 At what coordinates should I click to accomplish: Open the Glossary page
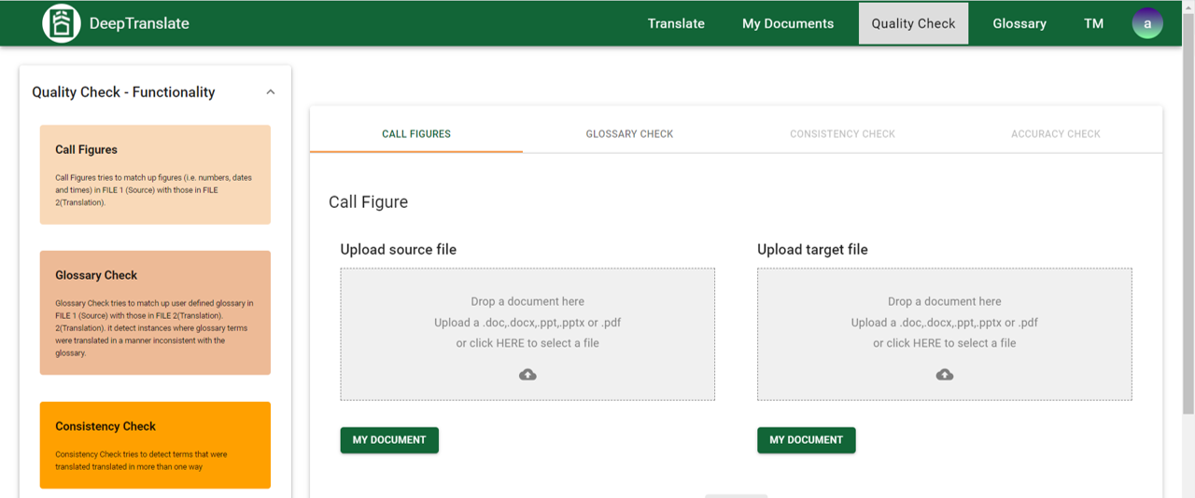pyautogui.click(x=1019, y=23)
